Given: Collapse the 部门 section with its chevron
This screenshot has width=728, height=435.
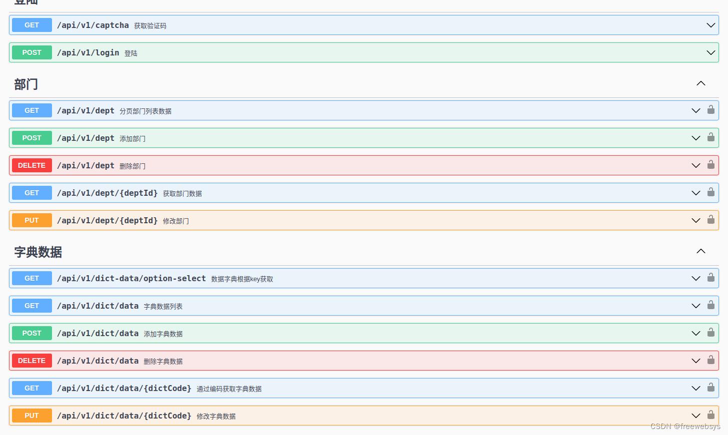Looking at the screenshot, I should point(701,83).
